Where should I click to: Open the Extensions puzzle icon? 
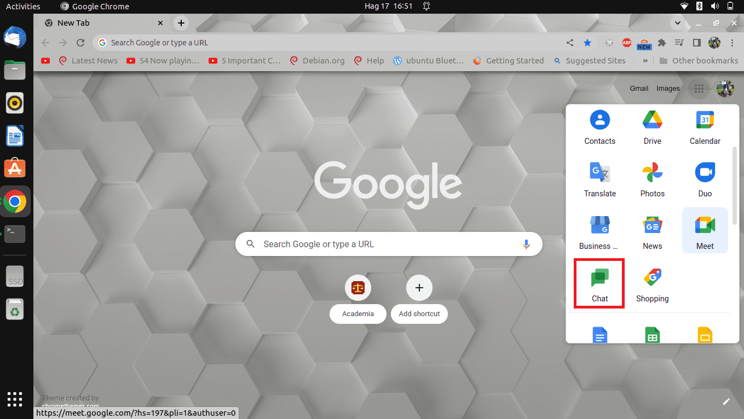(x=662, y=43)
